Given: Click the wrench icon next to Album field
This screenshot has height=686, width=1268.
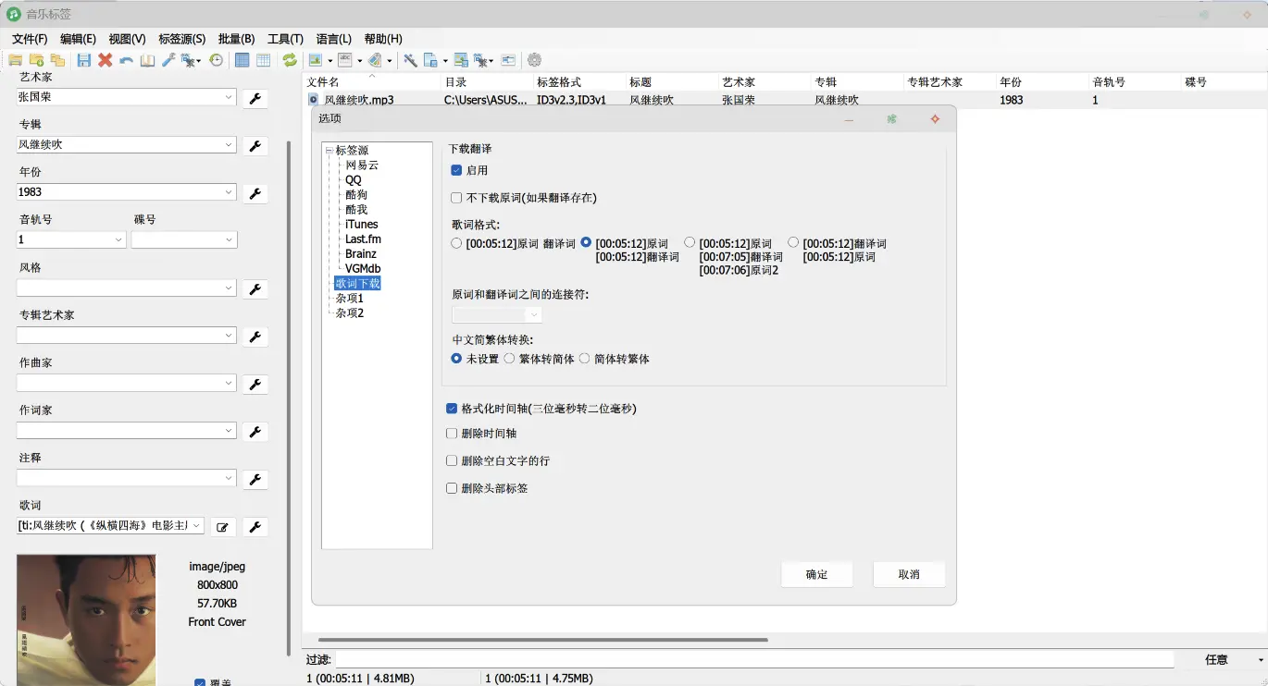Looking at the screenshot, I should (x=255, y=145).
